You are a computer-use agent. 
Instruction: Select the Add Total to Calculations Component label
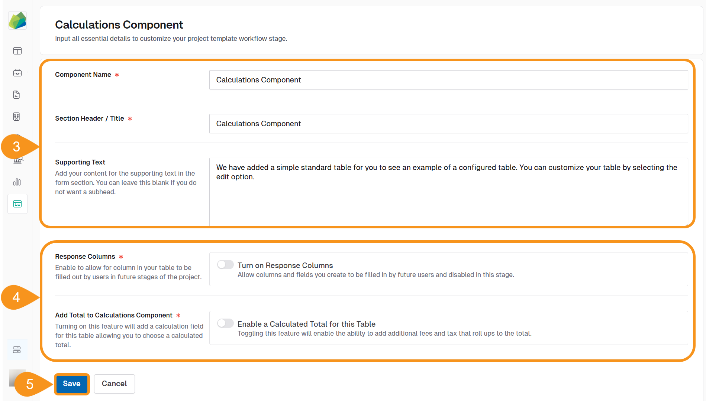[x=113, y=315]
